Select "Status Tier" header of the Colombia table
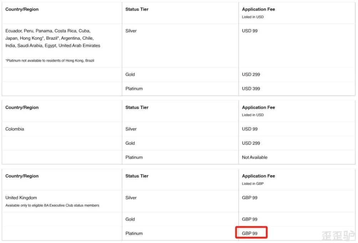 pos(137,108)
